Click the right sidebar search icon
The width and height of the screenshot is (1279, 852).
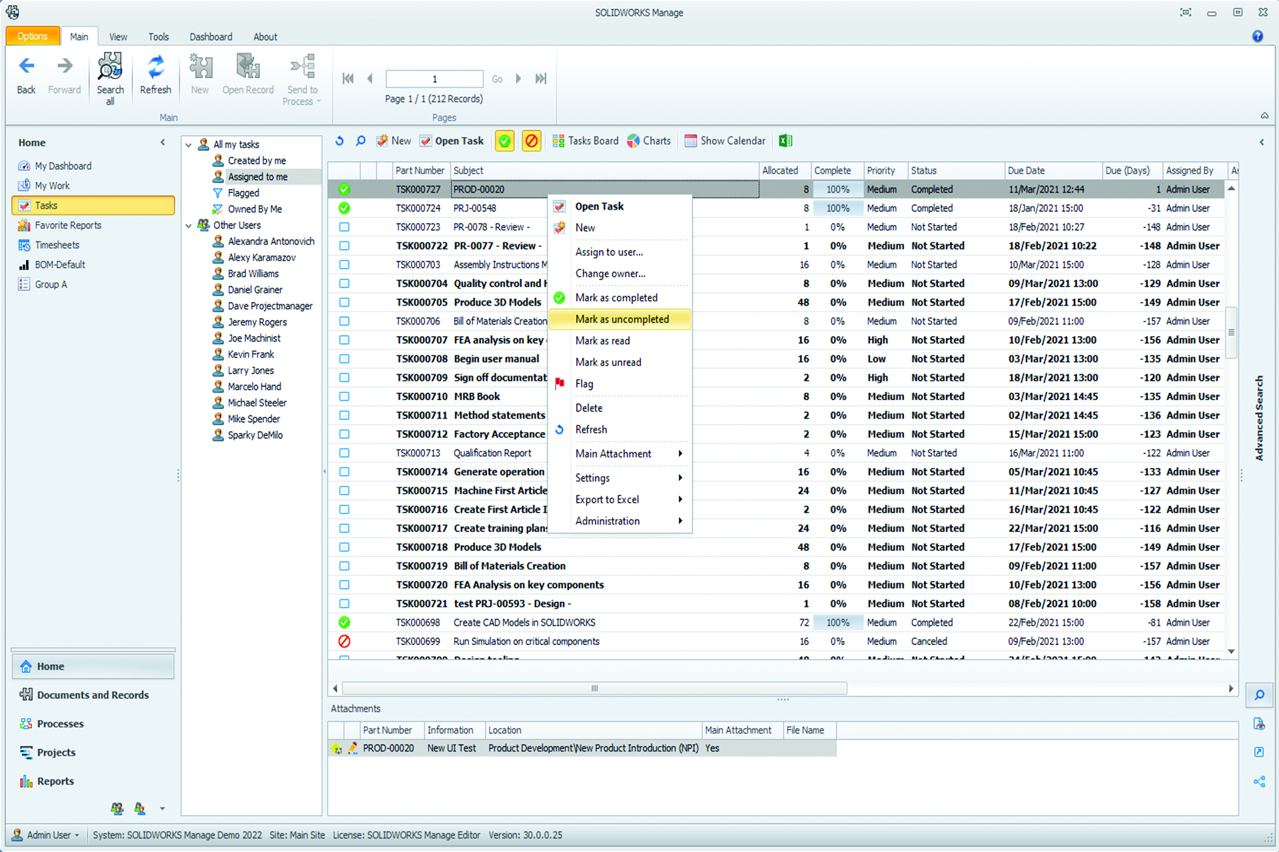coord(1259,695)
